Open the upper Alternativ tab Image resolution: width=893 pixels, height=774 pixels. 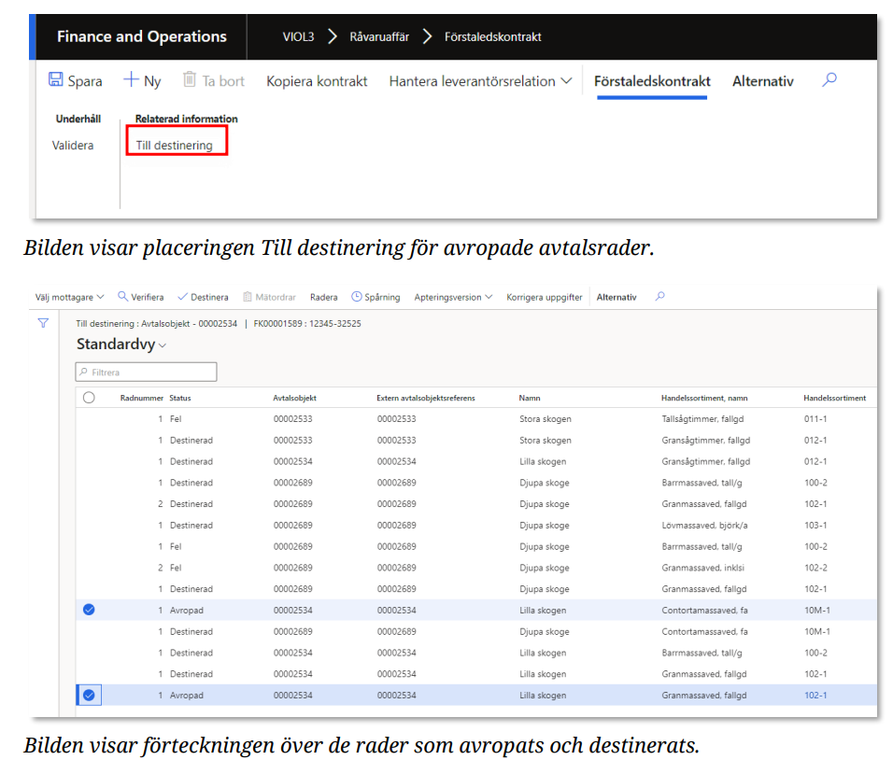(762, 81)
